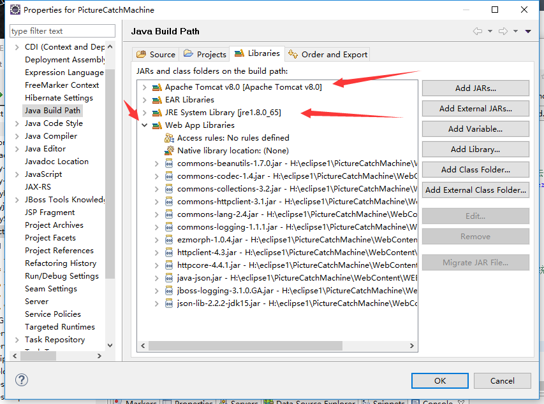Click the commons-beanutils-1.7.0.jar jar icon
The width and height of the screenshot is (544, 404).
click(x=169, y=164)
